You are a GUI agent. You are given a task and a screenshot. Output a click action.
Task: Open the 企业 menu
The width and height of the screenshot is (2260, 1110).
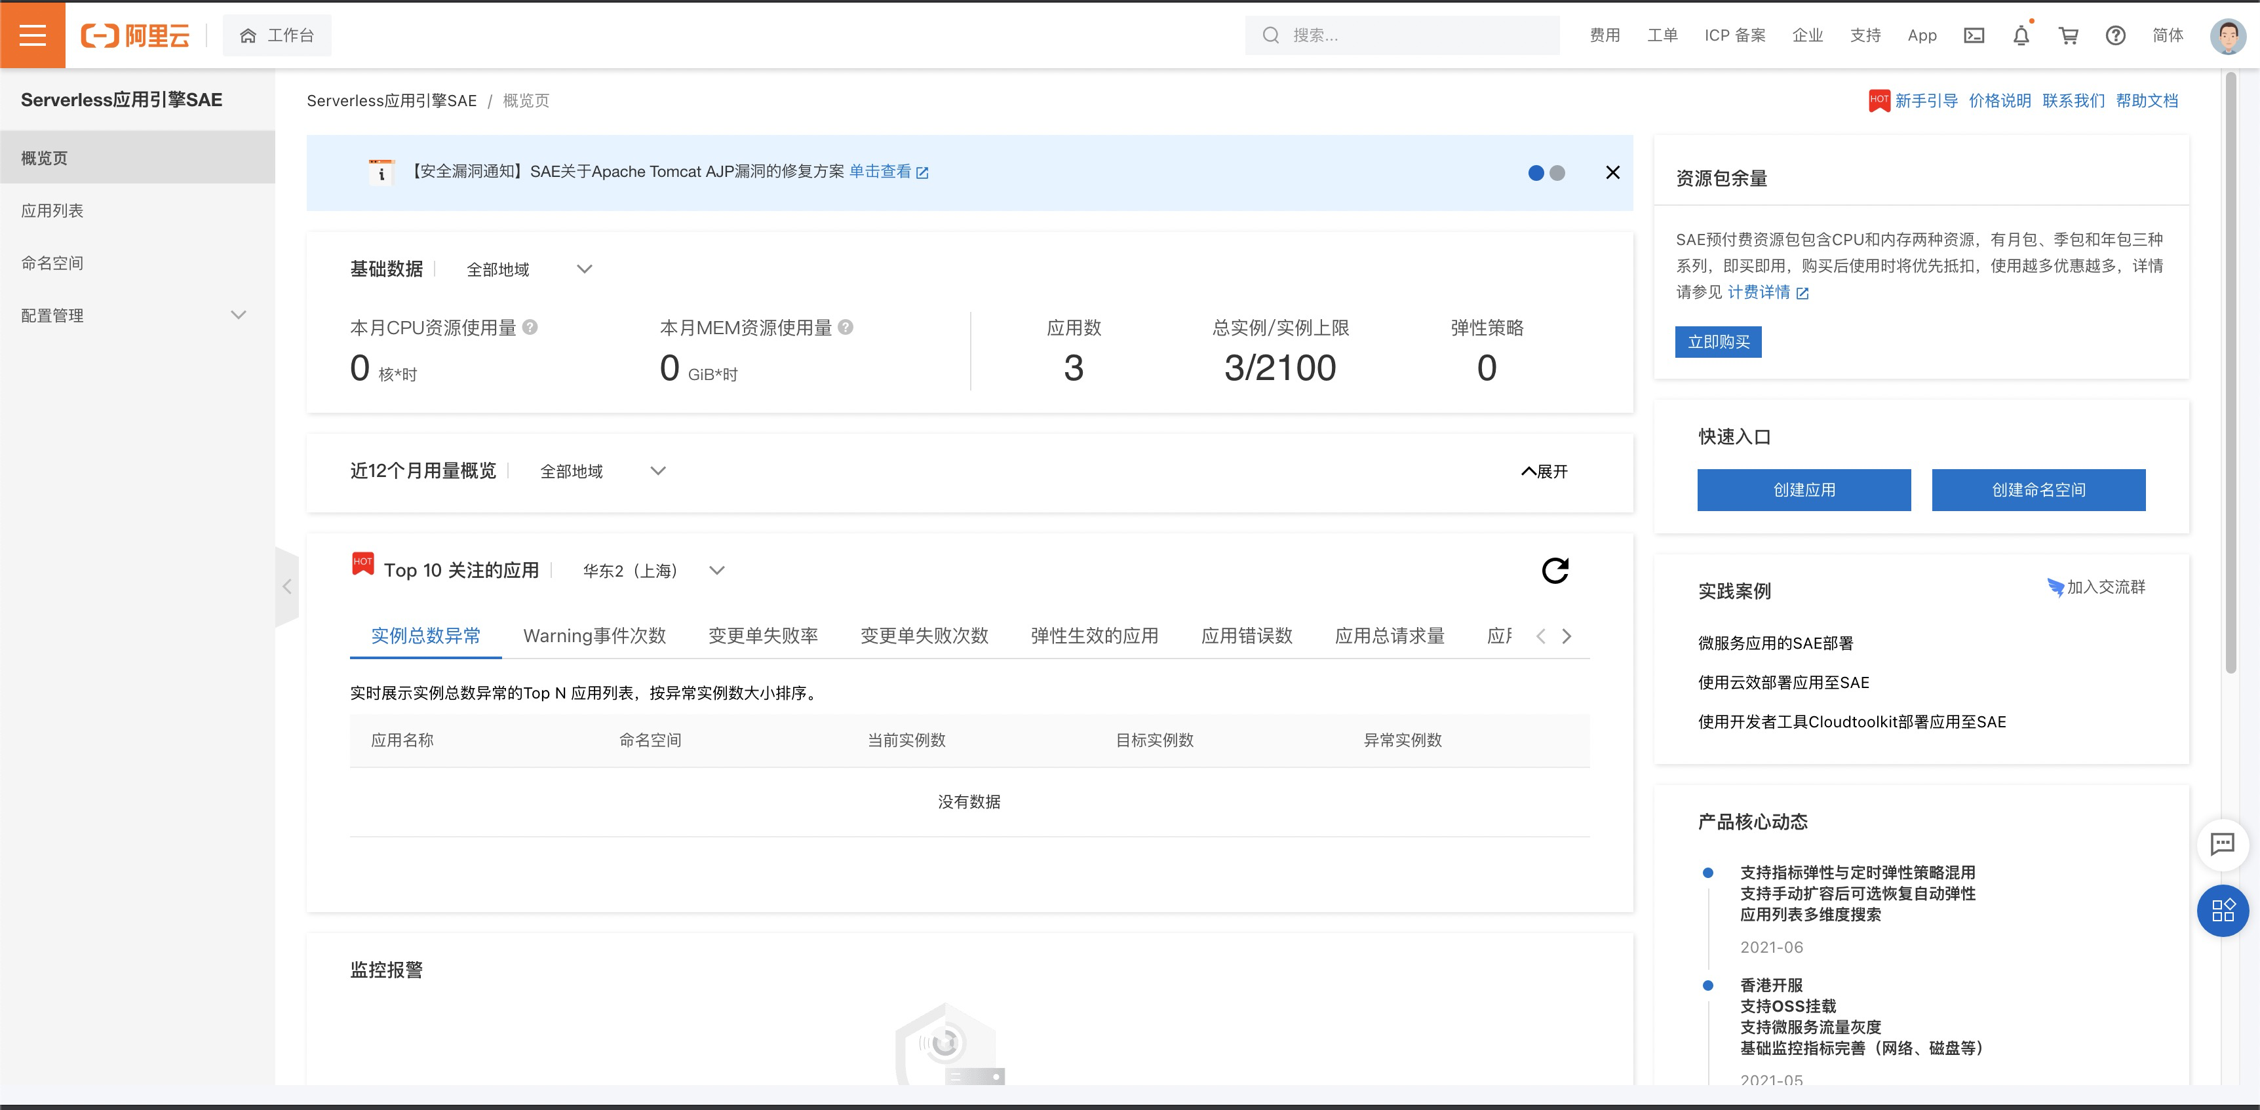click(x=1807, y=35)
